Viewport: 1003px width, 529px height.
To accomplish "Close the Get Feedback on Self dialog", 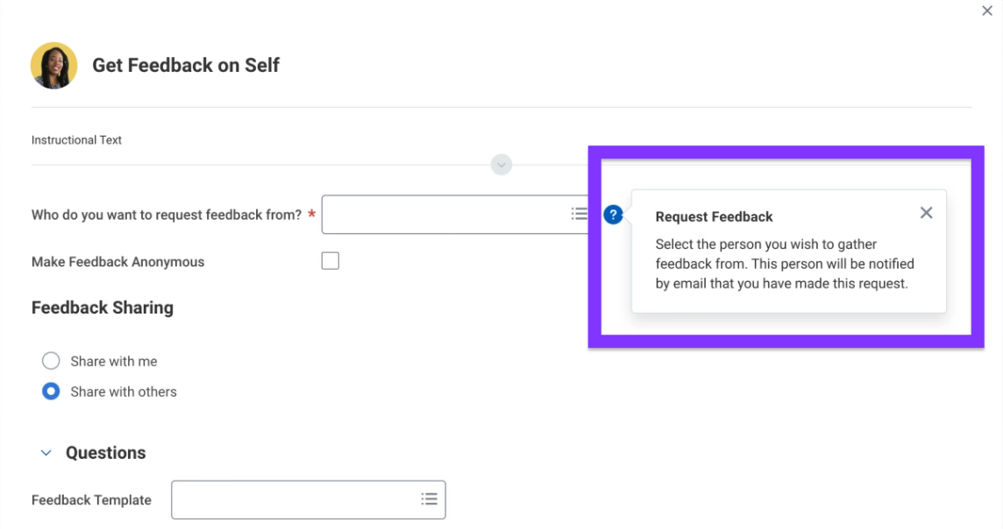I will 987,11.
